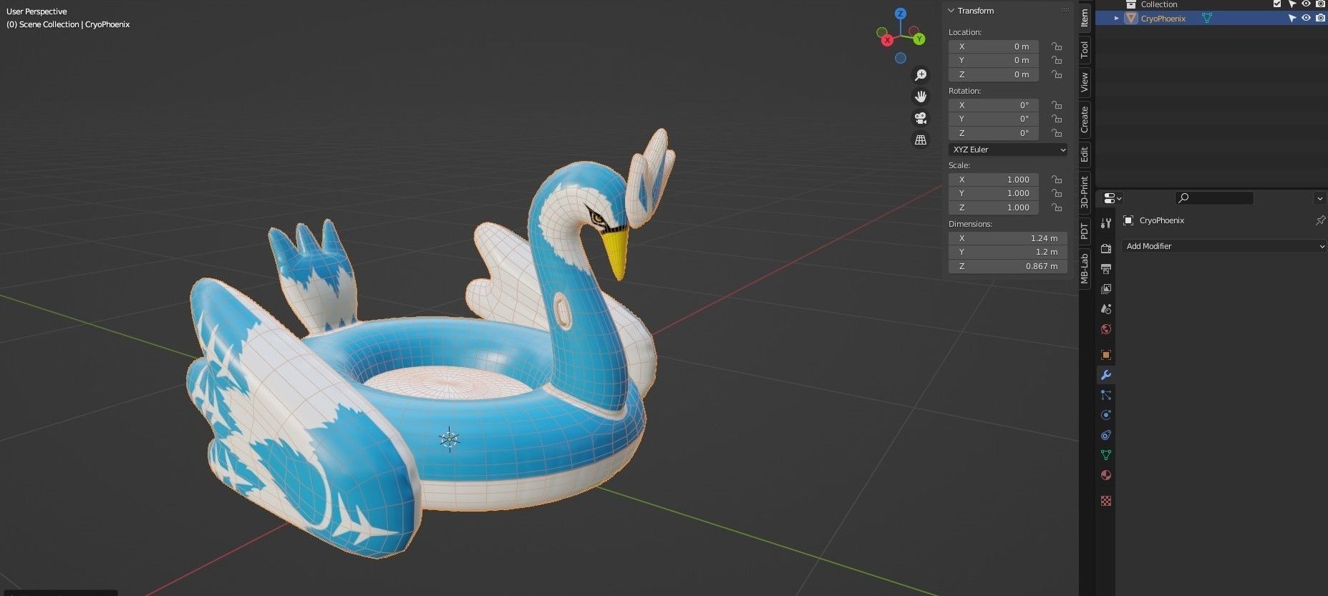
Task: Open the View Layer properties tab
Action: pyautogui.click(x=1106, y=288)
